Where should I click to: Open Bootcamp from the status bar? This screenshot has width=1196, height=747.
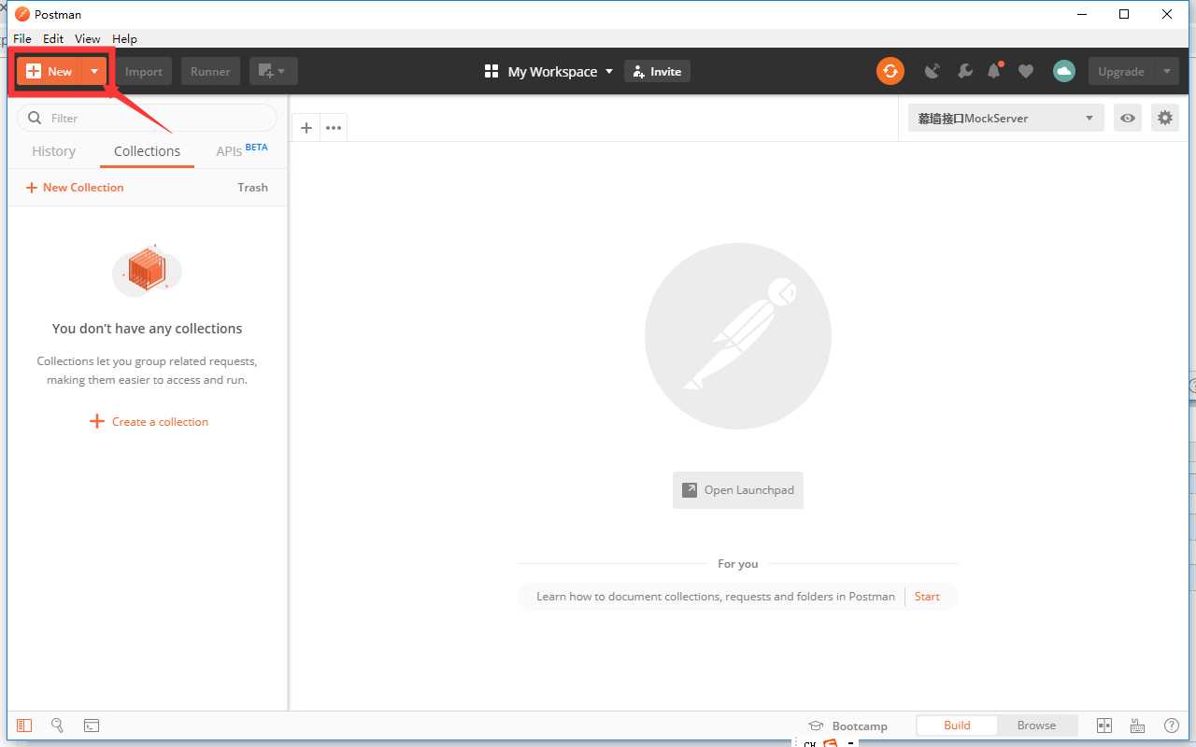tap(848, 726)
